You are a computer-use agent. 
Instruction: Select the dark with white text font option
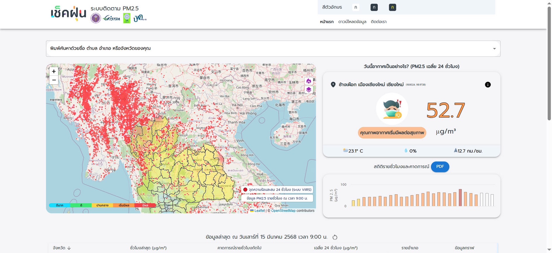click(374, 7)
